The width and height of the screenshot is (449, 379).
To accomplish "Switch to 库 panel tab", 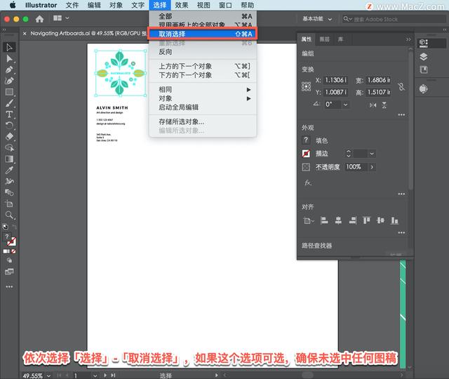I will pos(340,39).
